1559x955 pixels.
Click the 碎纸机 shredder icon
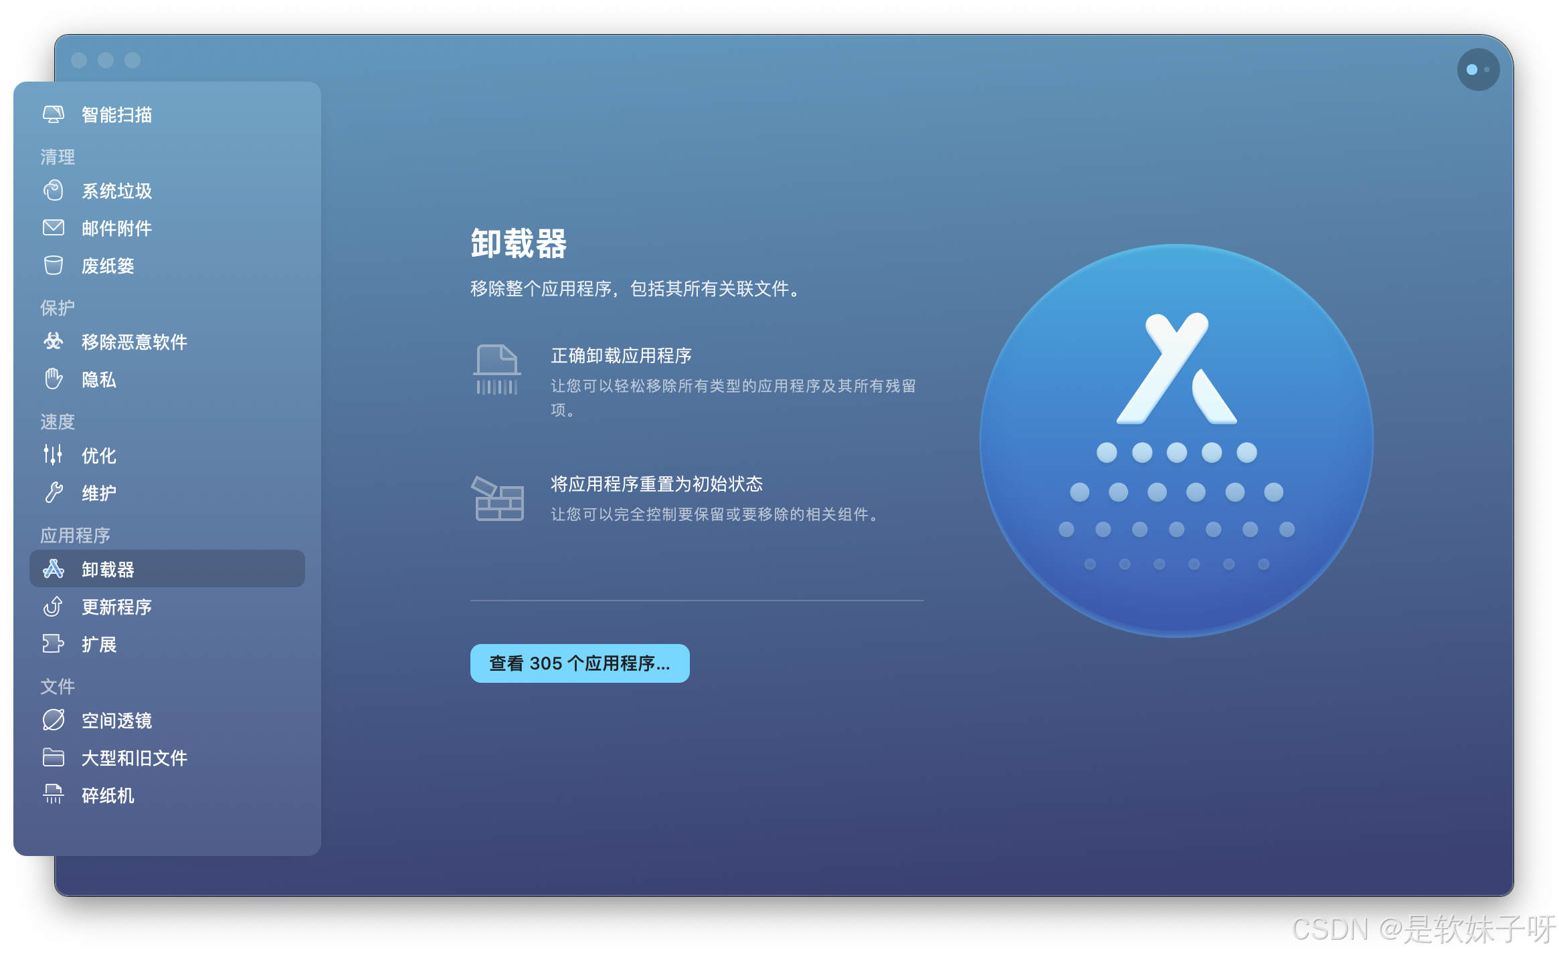[x=54, y=795]
